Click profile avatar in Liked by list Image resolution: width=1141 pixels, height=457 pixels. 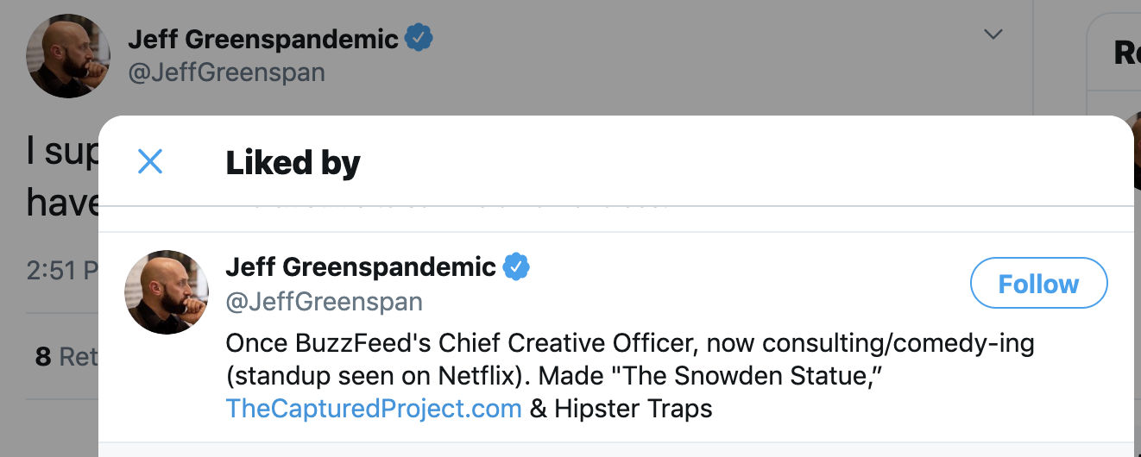167,292
